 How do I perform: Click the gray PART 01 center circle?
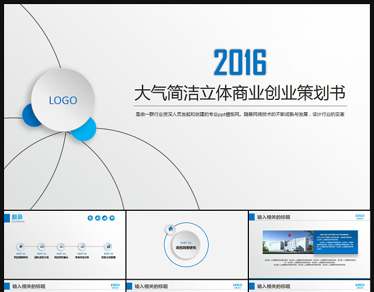tap(186, 245)
